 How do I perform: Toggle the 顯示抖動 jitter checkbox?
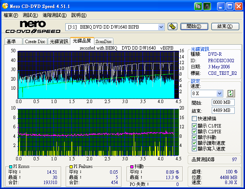pos(195,137)
